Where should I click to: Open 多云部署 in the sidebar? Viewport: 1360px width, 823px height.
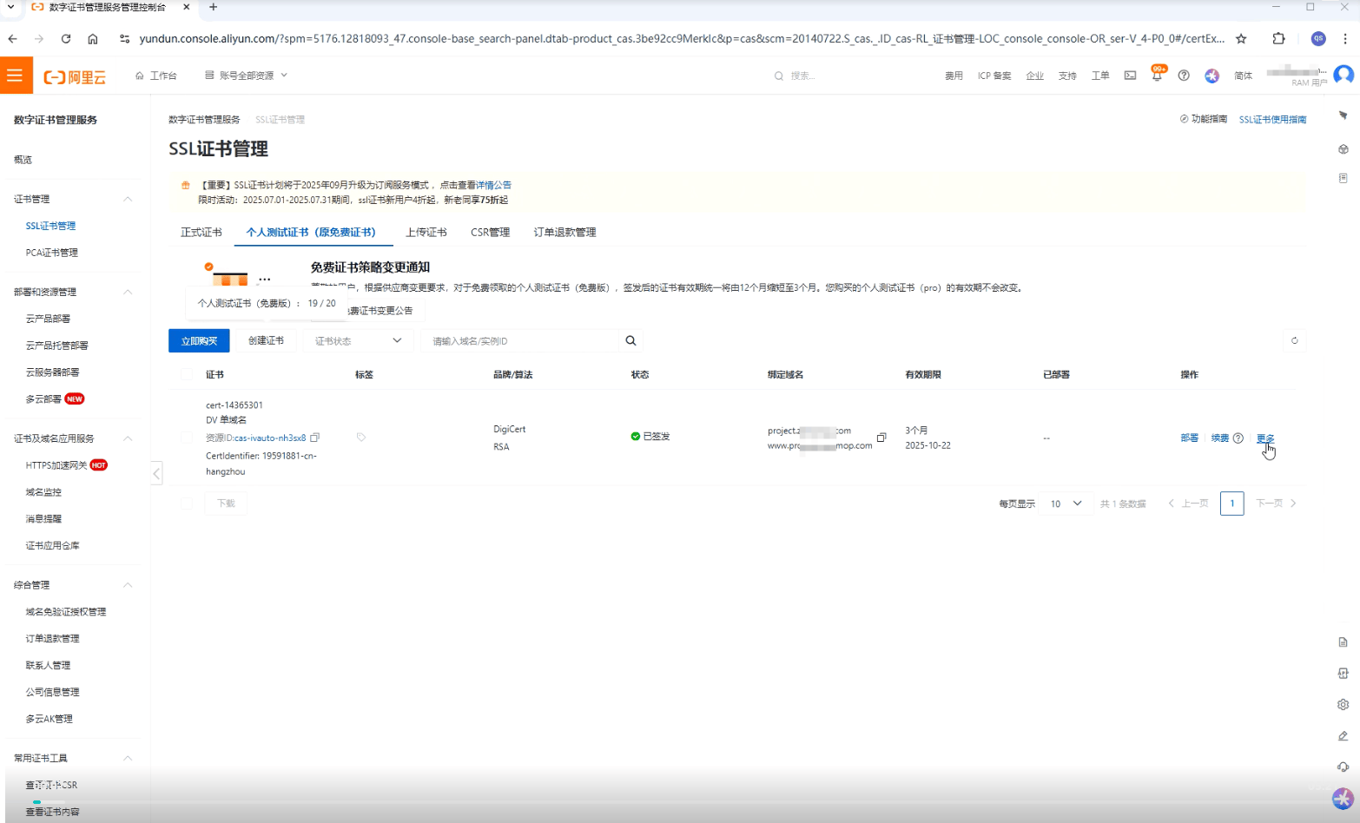[43, 399]
